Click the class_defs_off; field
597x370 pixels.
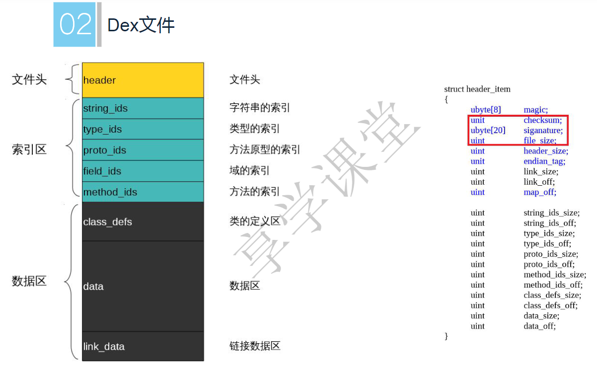coord(550,305)
